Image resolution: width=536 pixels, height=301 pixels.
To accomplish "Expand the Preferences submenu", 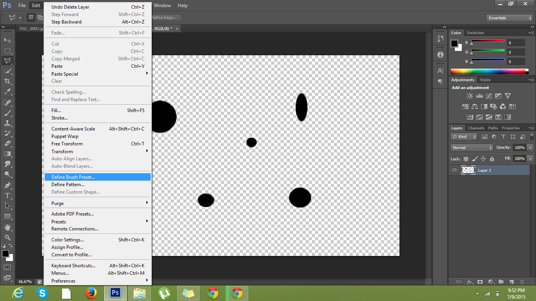I will (98, 281).
